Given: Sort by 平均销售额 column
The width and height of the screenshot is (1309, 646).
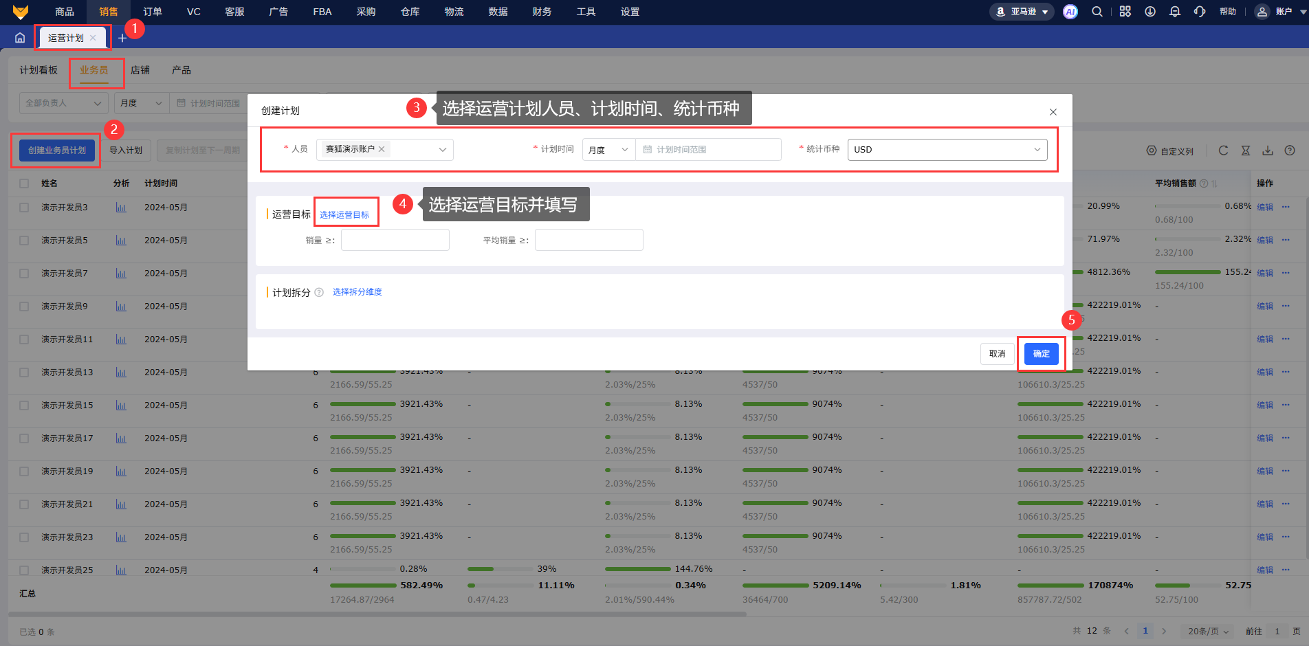Looking at the screenshot, I should (1214, 183).
